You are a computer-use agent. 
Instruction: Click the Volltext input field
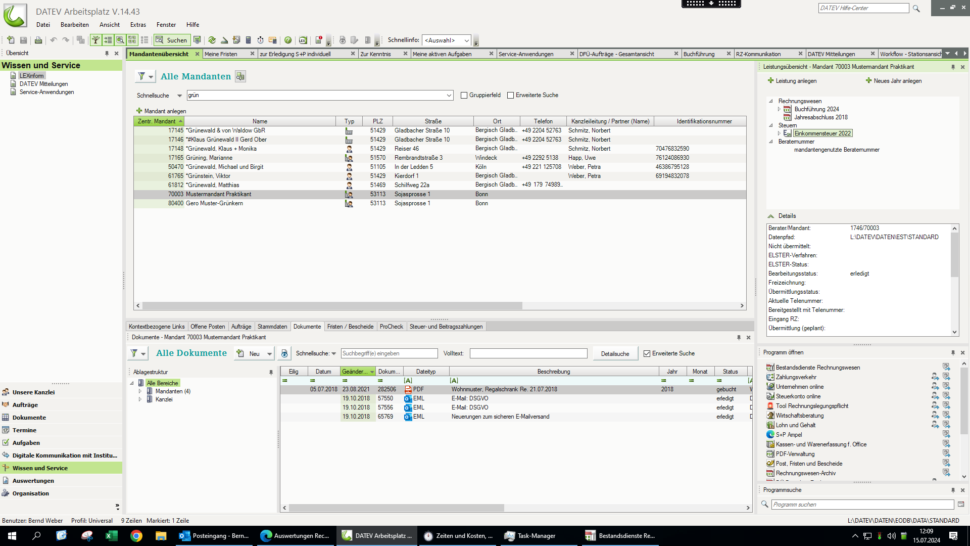(x=528, y=354)
